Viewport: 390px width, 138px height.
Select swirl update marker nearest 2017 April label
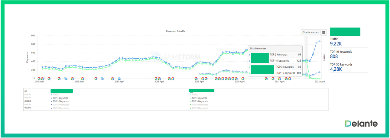(119, 79)
